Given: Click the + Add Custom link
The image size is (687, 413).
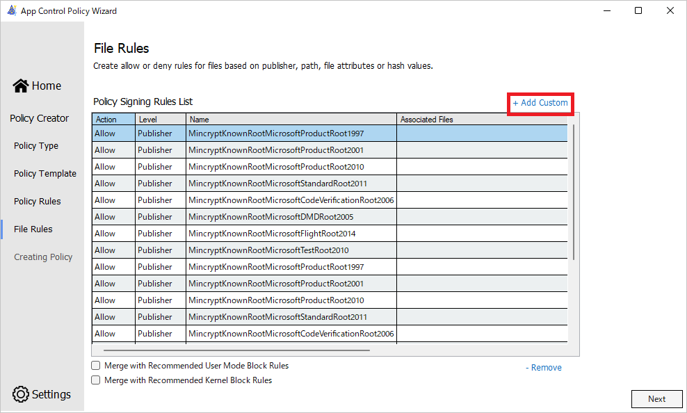Looking at the screenshot, I should 540,103.
